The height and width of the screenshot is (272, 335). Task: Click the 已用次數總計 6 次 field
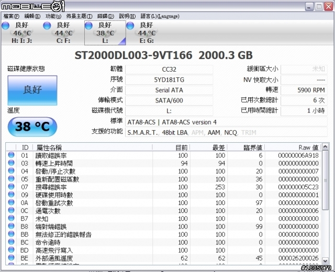pos(304,100)
